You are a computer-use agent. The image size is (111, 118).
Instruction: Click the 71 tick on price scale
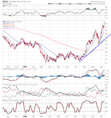coord(107,63)
